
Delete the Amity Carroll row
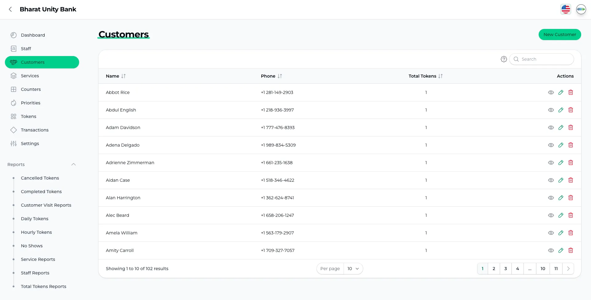(x=570, y=250)
